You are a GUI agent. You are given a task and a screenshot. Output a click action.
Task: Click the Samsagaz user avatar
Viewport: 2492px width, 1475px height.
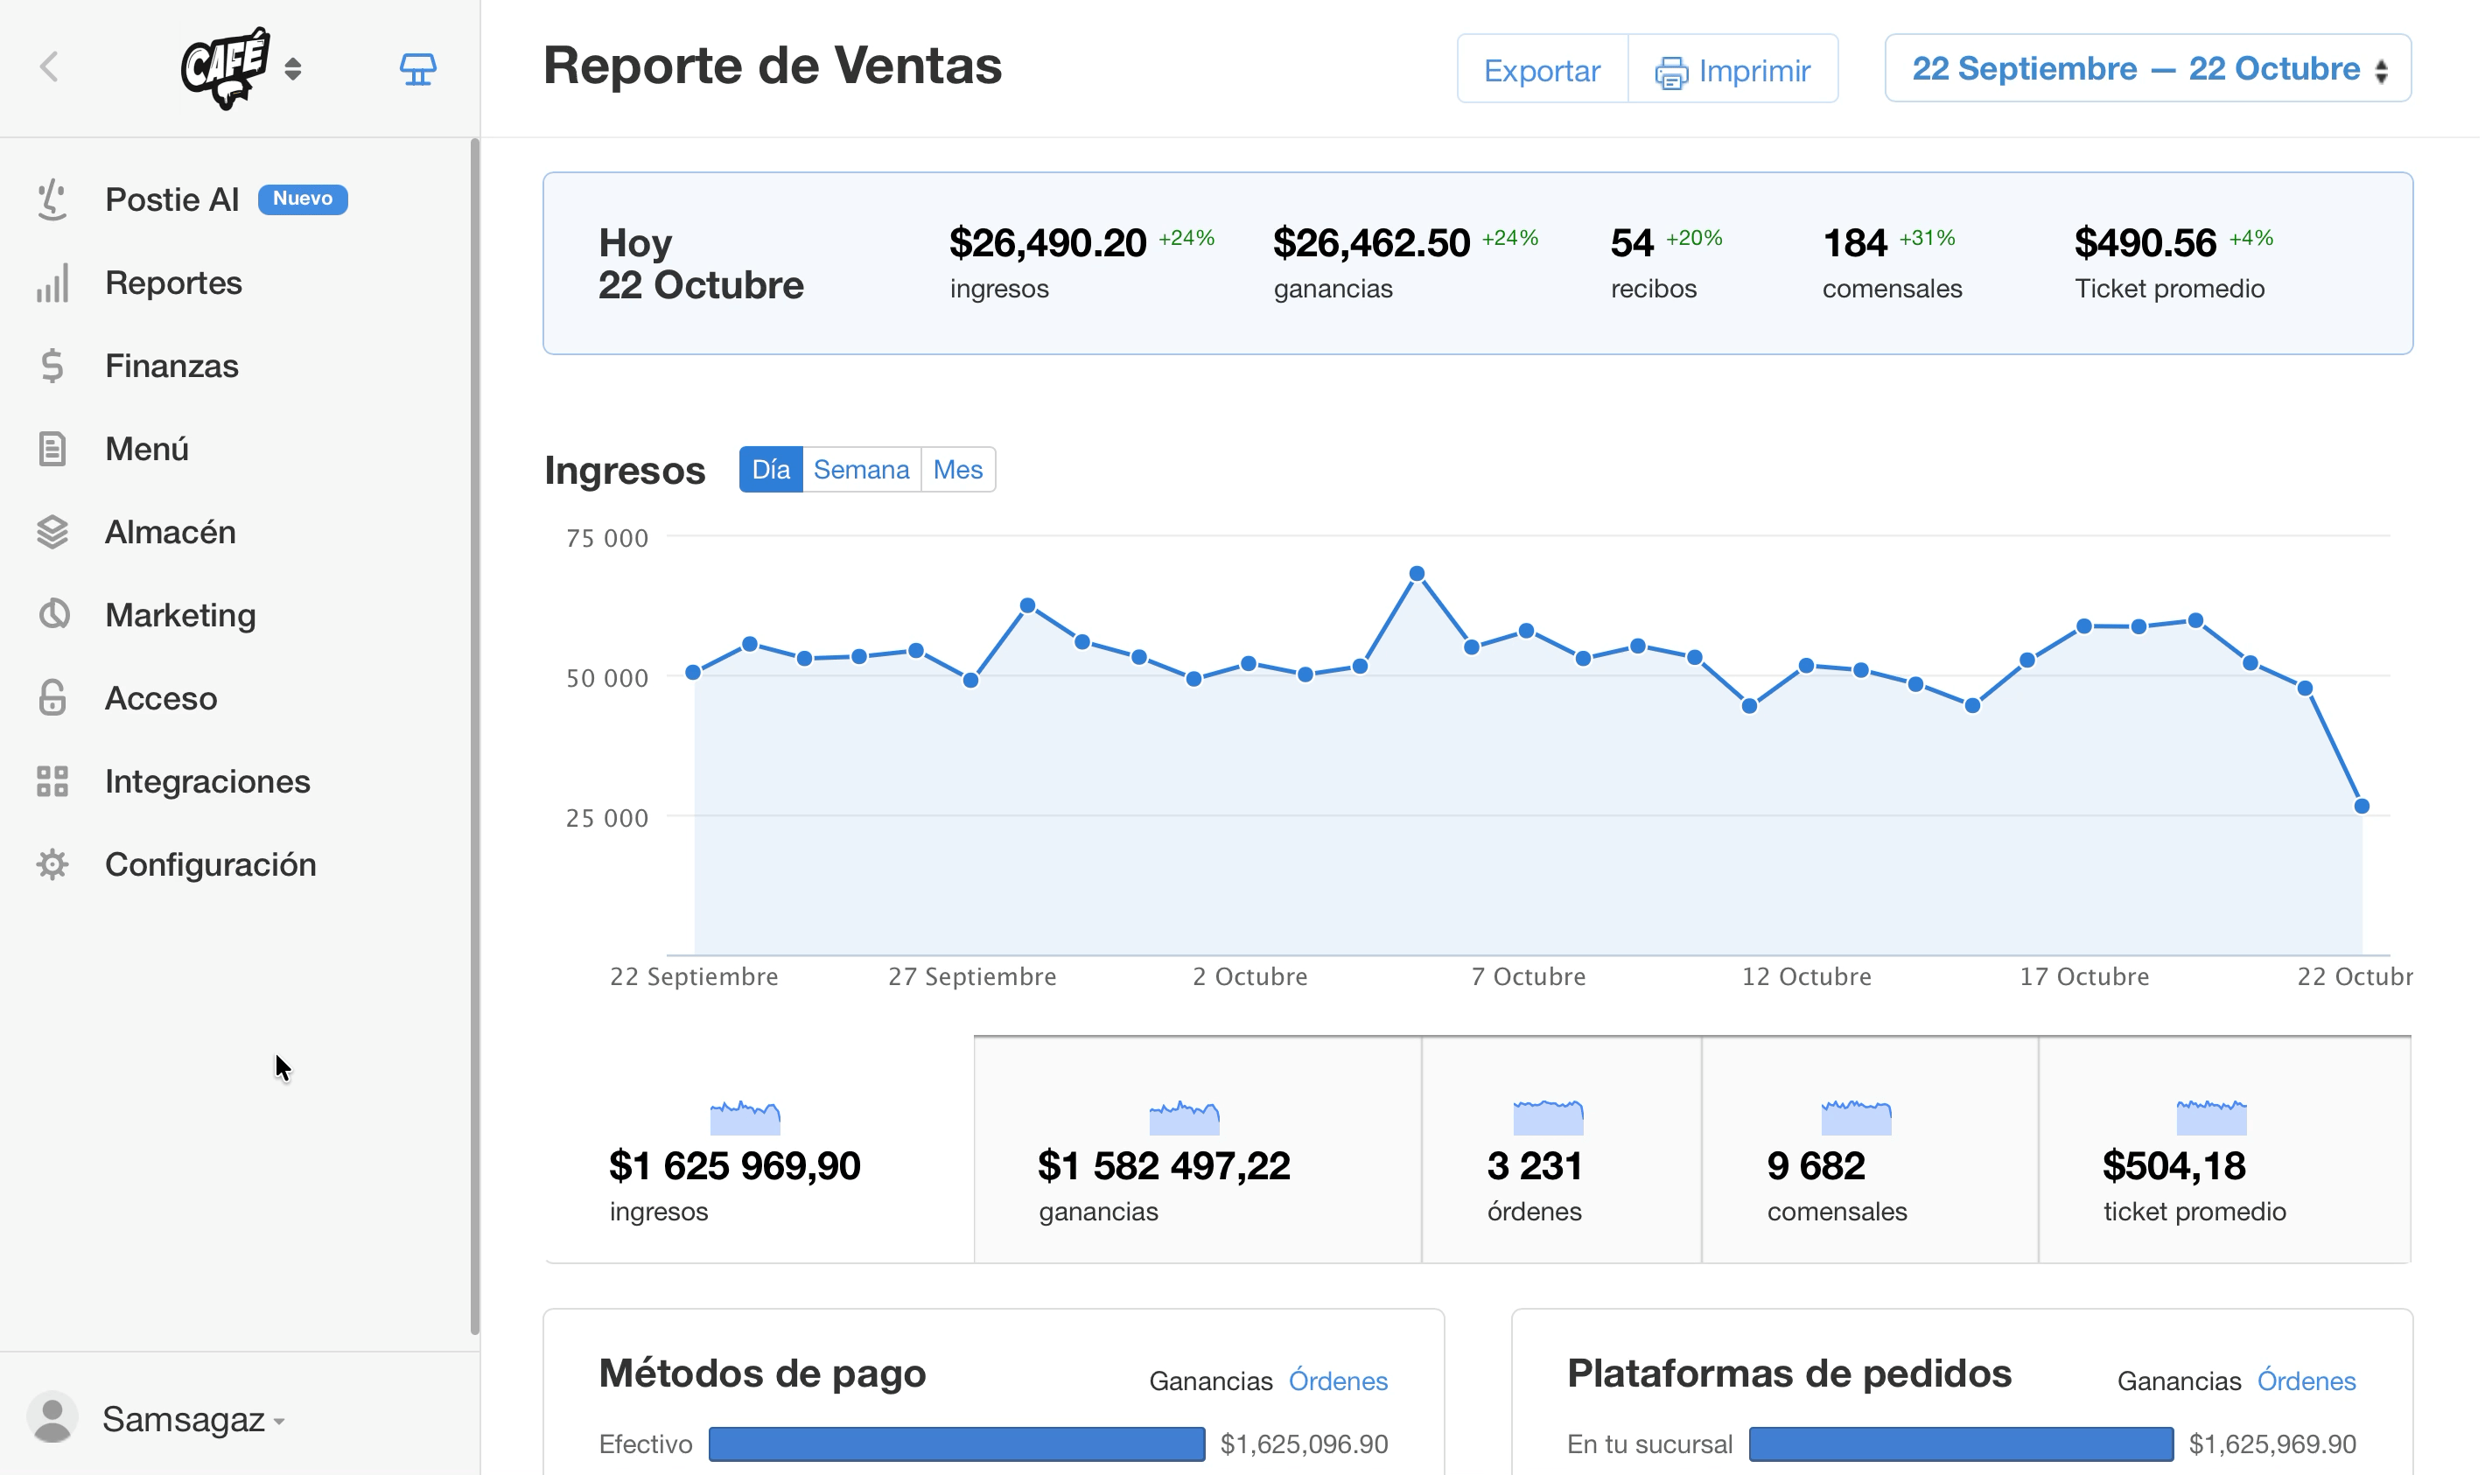[52, 1417]
